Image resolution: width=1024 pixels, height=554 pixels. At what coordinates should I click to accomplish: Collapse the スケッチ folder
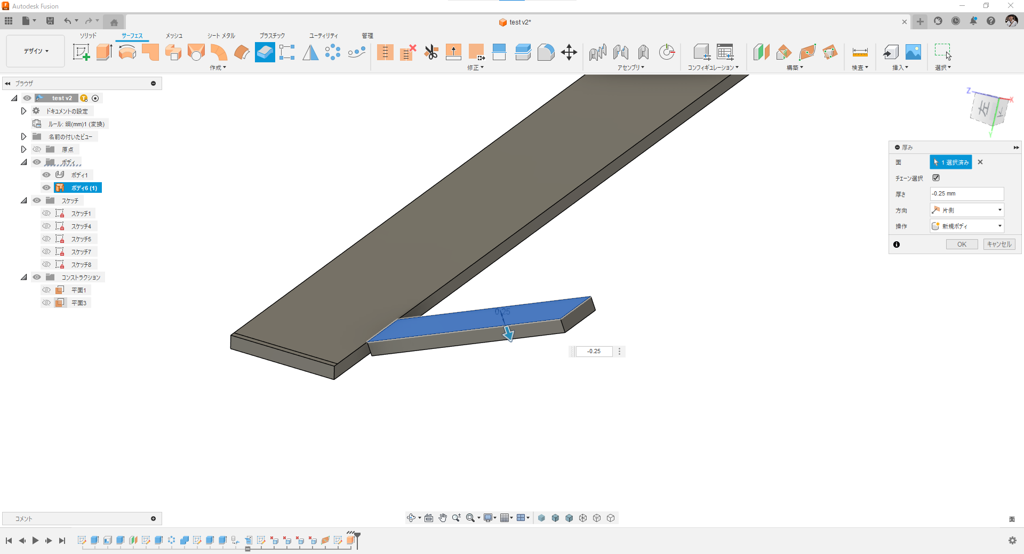click(x=23, y=201)
